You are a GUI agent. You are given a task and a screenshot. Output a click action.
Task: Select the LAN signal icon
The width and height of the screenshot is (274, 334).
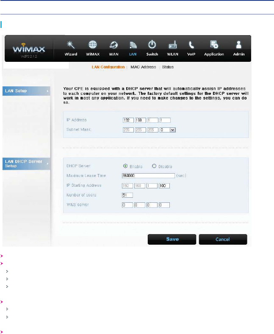pos(133,45)
